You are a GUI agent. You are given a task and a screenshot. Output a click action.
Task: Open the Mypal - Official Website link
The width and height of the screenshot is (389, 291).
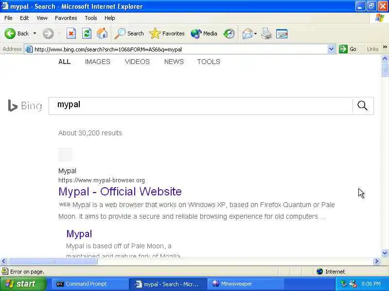point(120,192)
